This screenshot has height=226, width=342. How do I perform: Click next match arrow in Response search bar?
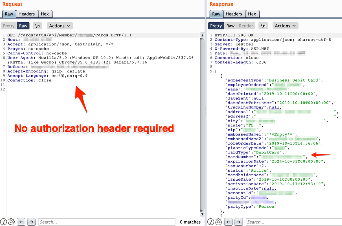[x=239, y=222]
